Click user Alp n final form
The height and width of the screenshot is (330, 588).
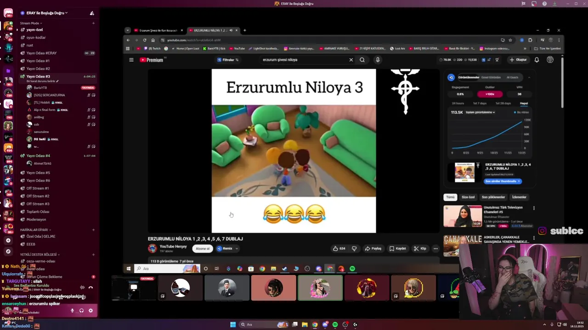coord(44,110)
